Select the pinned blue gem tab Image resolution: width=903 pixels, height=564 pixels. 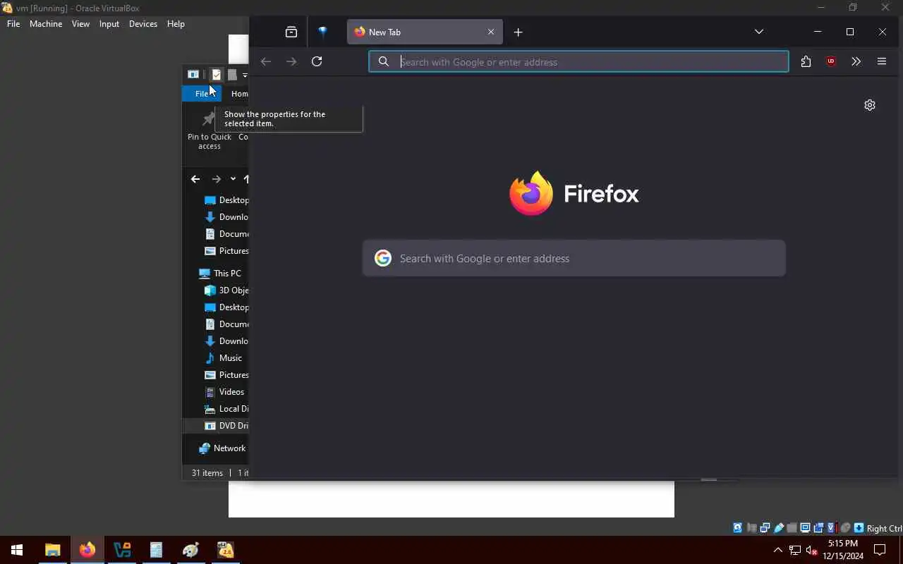click(323, 32)
